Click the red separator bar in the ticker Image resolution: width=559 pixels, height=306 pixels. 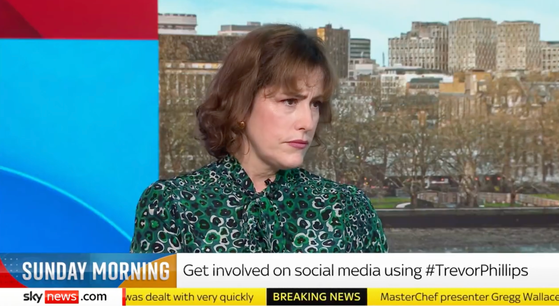(124, 297)
